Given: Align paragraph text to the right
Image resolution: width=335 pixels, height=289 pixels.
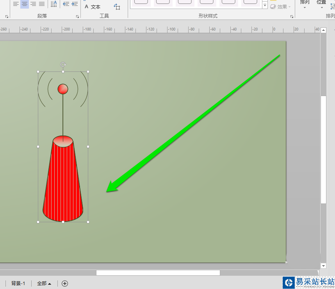Looking at the screenshot, I should 33,4.
